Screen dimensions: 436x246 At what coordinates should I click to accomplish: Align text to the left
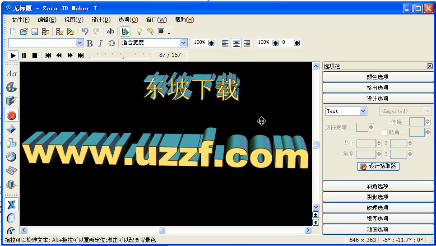[225, 43]
